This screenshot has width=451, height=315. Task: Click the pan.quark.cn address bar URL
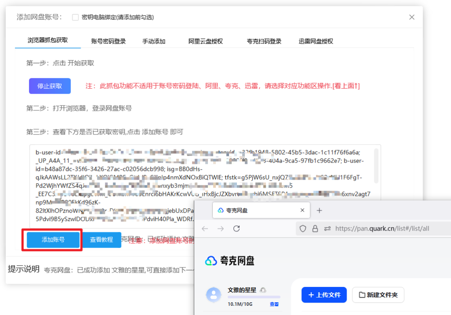coord(382,228)
